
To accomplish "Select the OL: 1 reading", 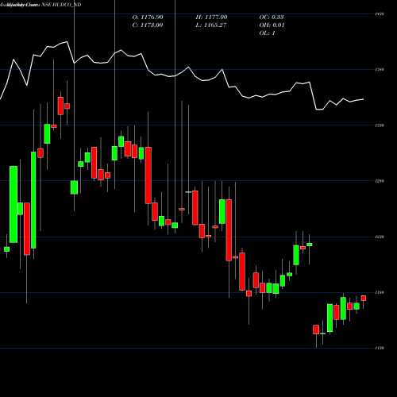I will tap(268, 33).
